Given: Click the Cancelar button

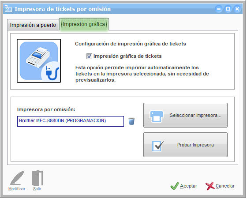Looking at the screenshot, I should pos(220,186).
